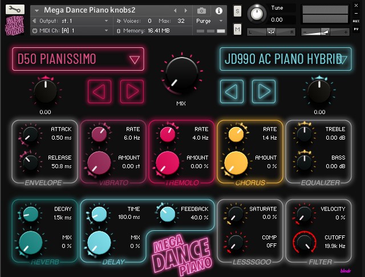Select previous blue layer sound
Viewport: 365px width, 277px height.
pos(232,91)
